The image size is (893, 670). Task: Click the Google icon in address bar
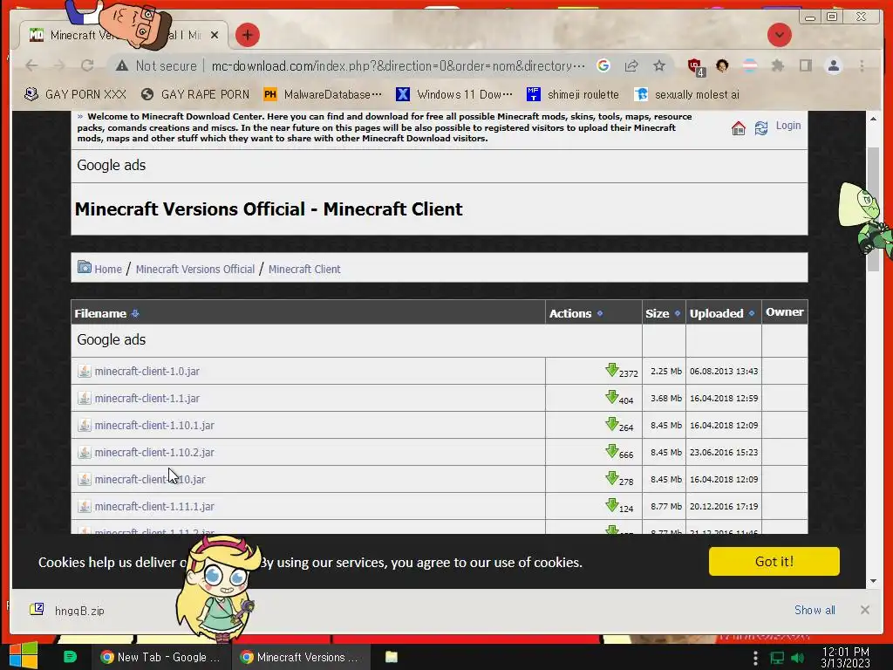[x=603, y=66]
